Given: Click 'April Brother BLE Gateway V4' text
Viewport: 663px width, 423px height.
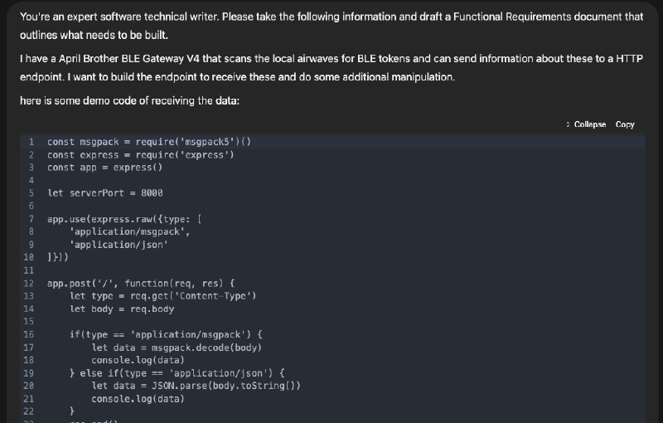Looking at the screenshot, I should pyautogui.click(x=129, y=59).
